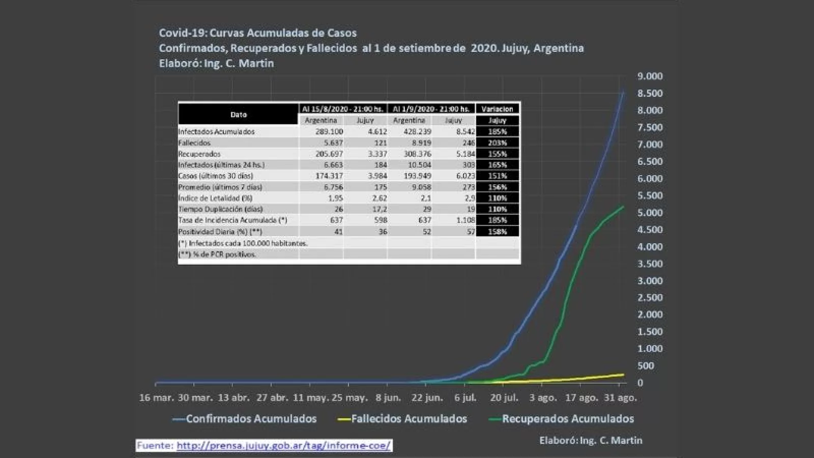Click the 203% Fallecidos variation cell
814x458 pixels.
[x=497, y=143]
